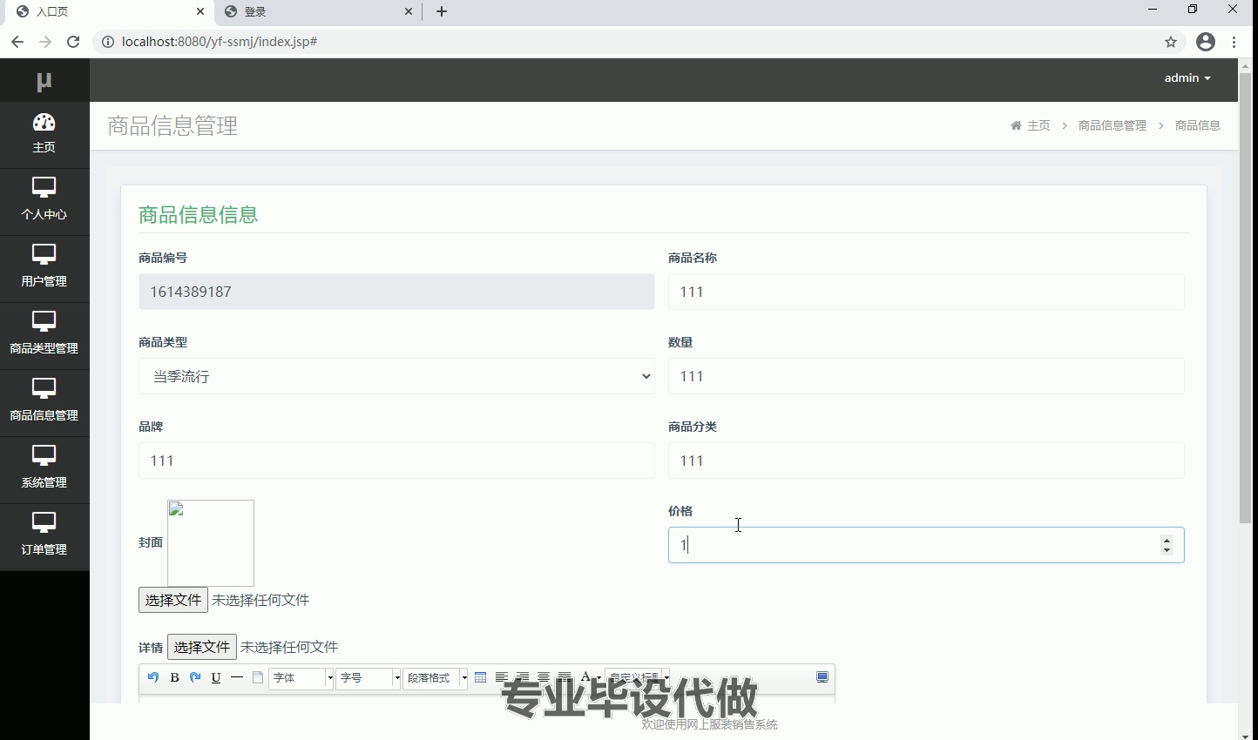Click the browser back arrow
Viewport: 1258px width, 740px height.
[17, 42]
